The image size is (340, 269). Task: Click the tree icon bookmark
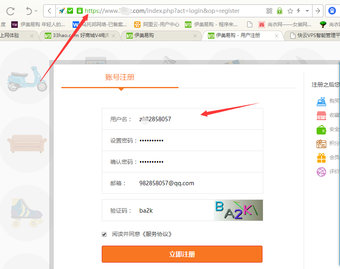[x=323, y=25]
